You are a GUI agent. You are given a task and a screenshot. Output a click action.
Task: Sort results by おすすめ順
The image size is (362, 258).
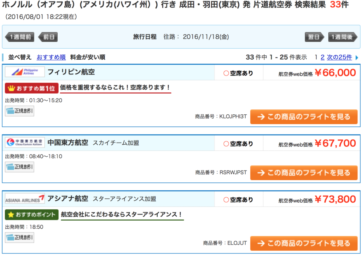coord(51,57)
